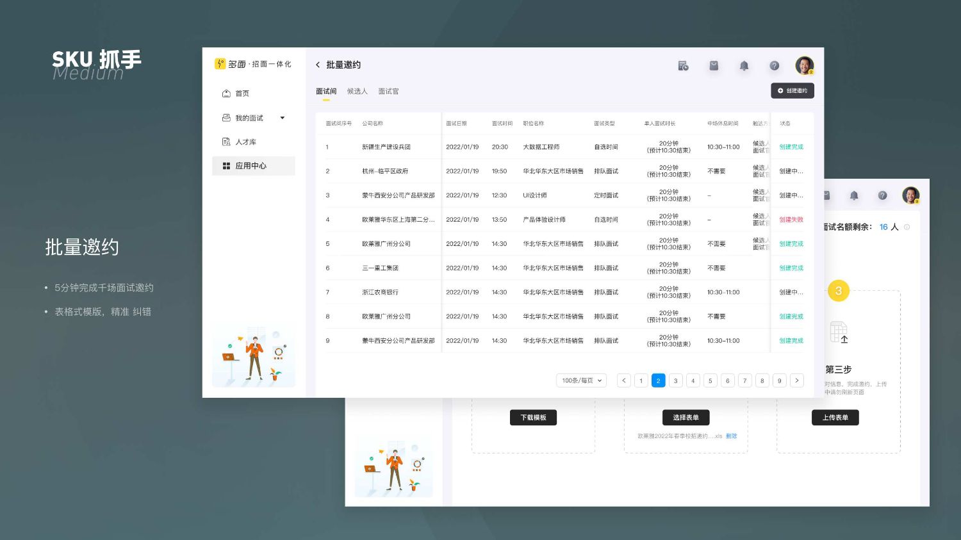
Task: Expand the 我的面试 sidebar submenu arrow
Action: (282, 118)
